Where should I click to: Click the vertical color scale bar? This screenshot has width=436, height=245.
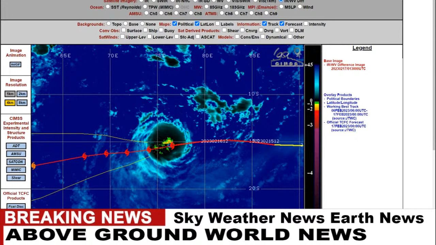coord(313,126)
